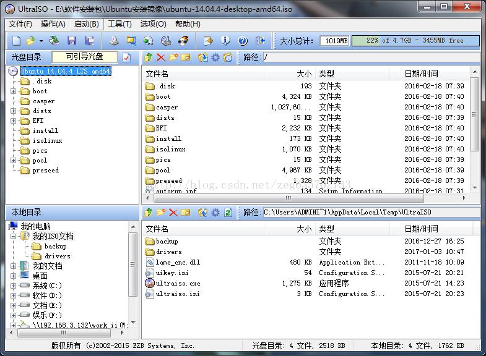Open the 文件(F) menu
Image resolution: width=486 pixels, height=356 pixels.
click(20, 24)
